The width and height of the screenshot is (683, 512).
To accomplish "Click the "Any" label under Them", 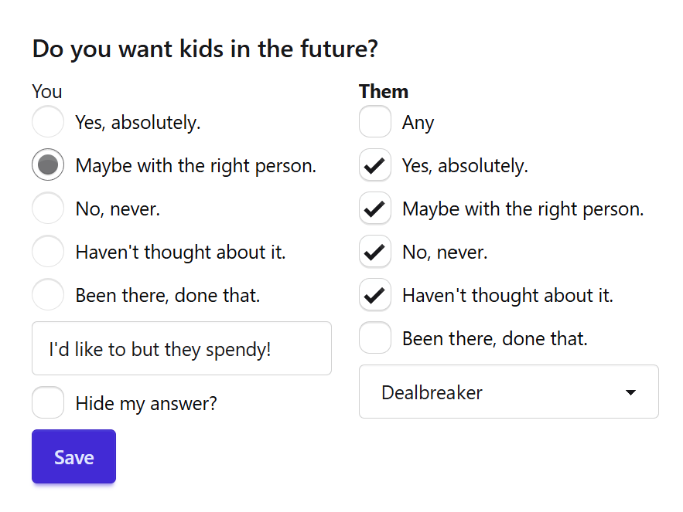I will pyautogui.click(x=418, y=123).
